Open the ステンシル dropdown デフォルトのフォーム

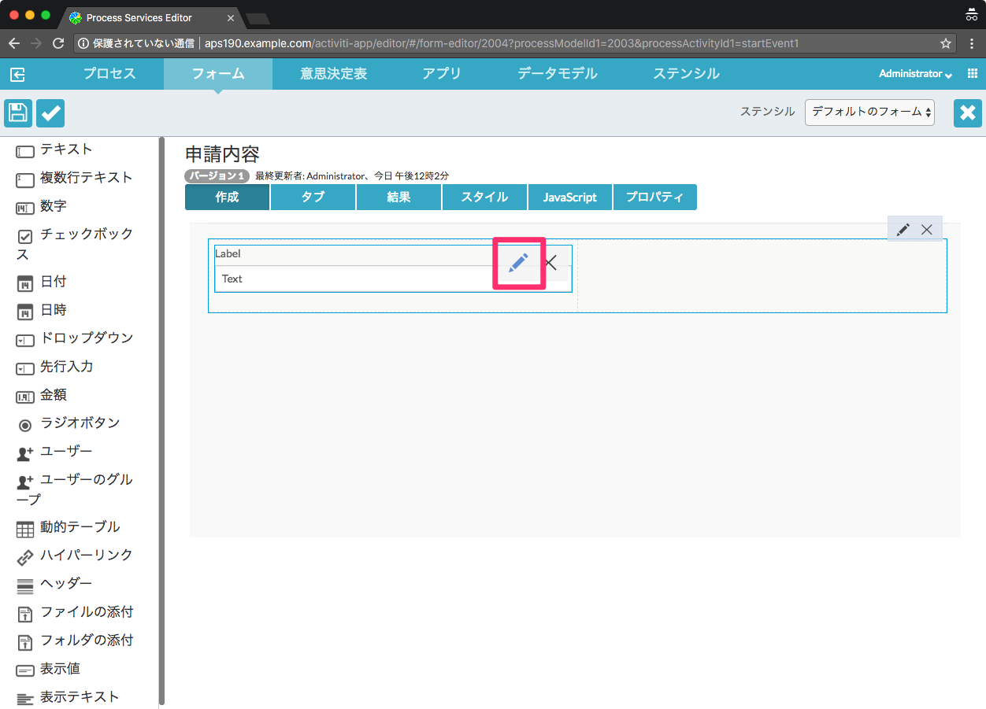(869, 113)
